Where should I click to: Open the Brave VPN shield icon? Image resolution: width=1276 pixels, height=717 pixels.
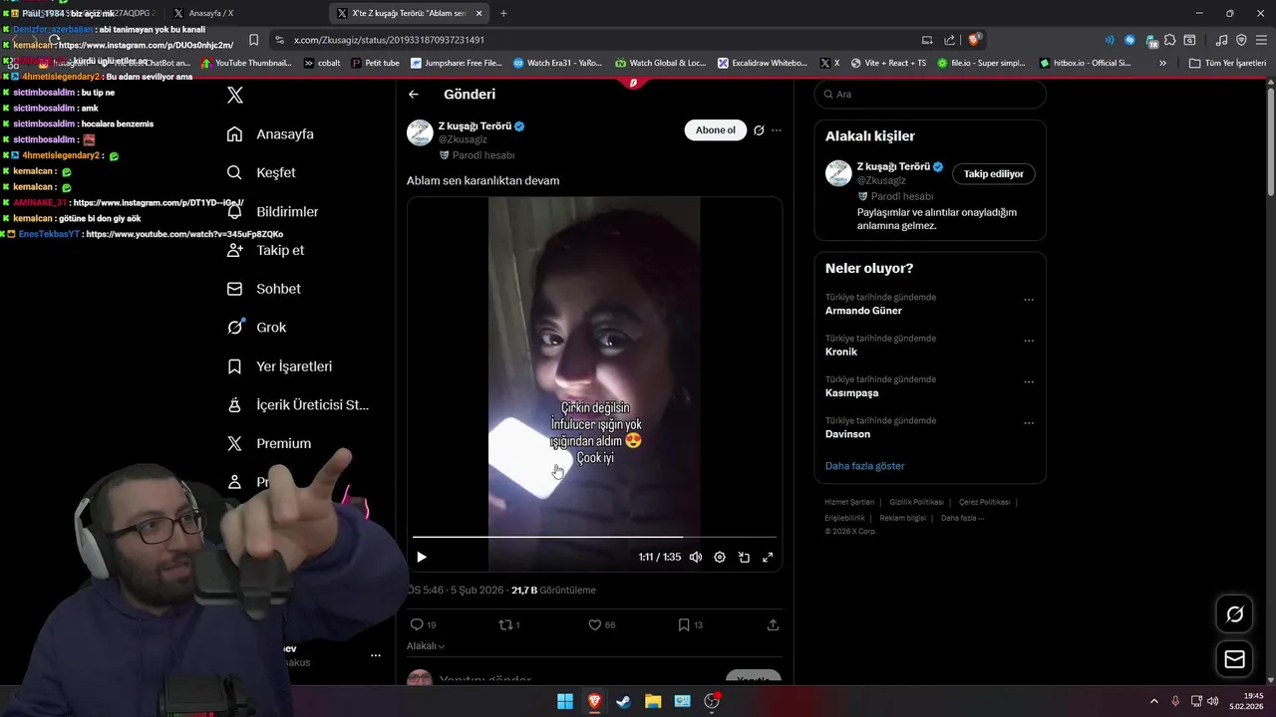(x=1241, y=40)
